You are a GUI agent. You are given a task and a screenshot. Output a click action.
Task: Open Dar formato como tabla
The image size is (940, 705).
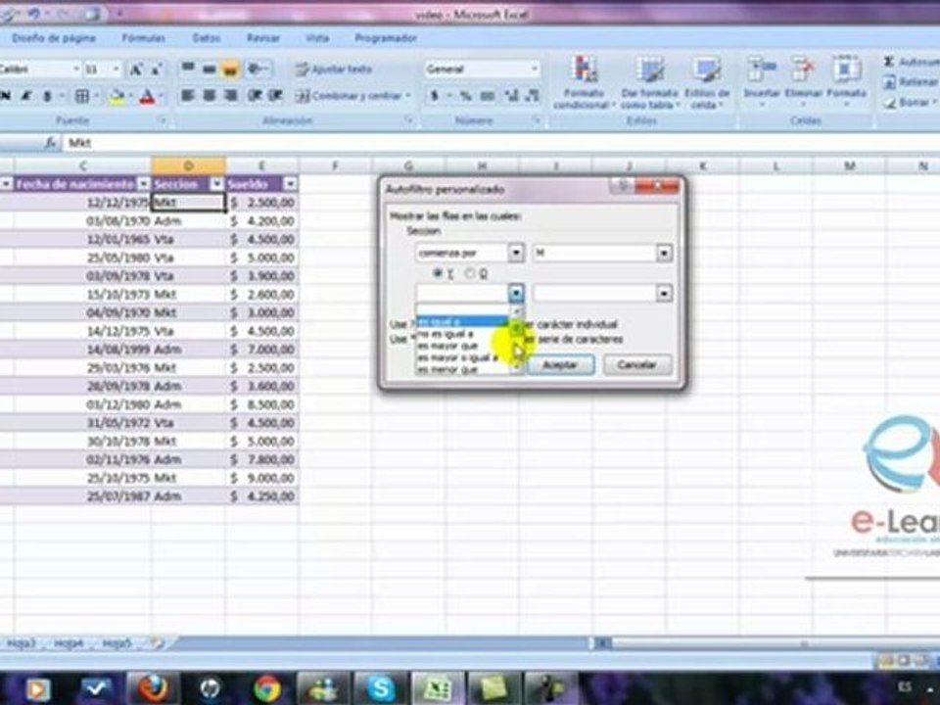click(649, 82)
